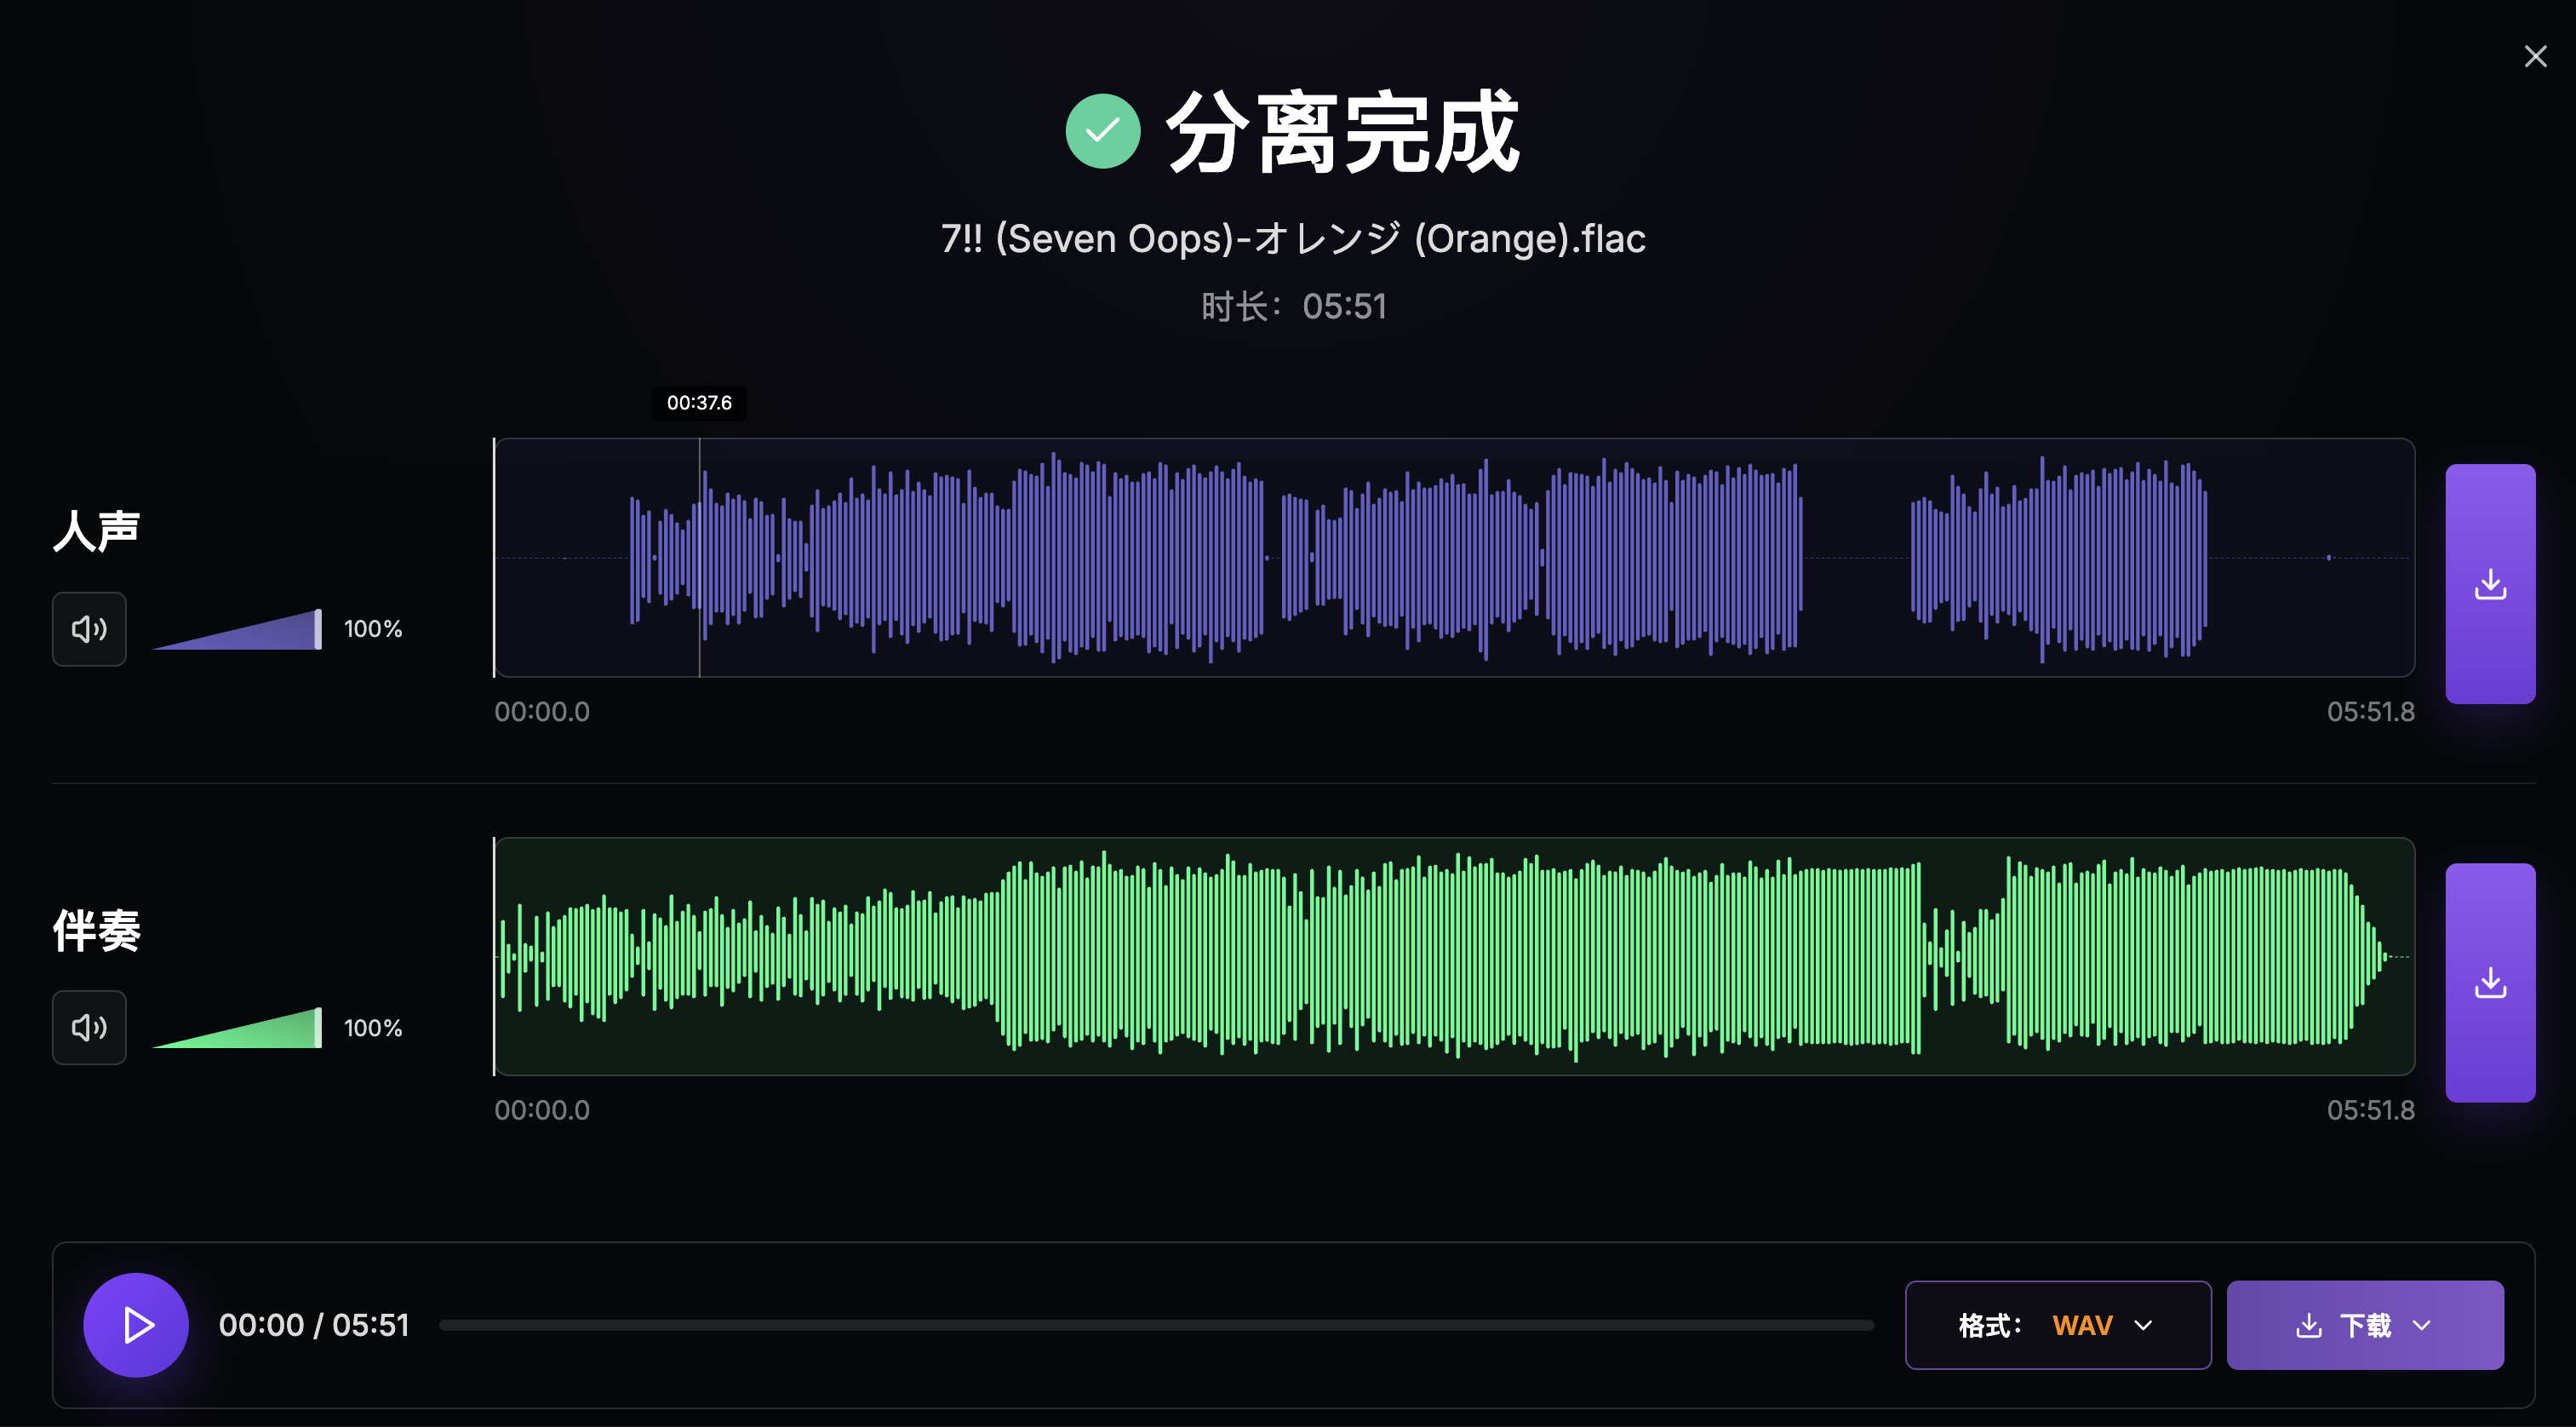Mute the 人声 vocal track
This screenshot has height=1427, width=2576.
[89, 629]
